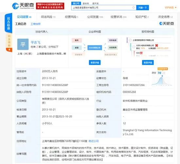Clear the search box with the X icon

tap(134, 8)
